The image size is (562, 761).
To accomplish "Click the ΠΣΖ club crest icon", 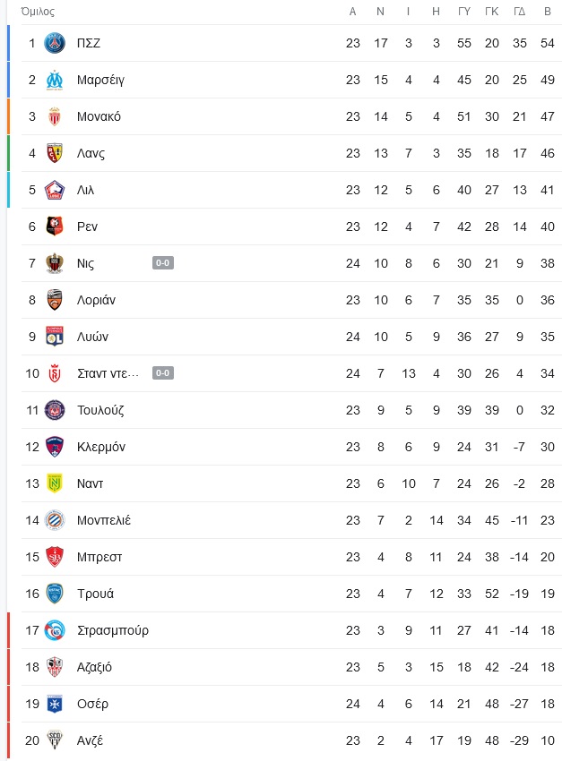I will click(x=55, y=43).
